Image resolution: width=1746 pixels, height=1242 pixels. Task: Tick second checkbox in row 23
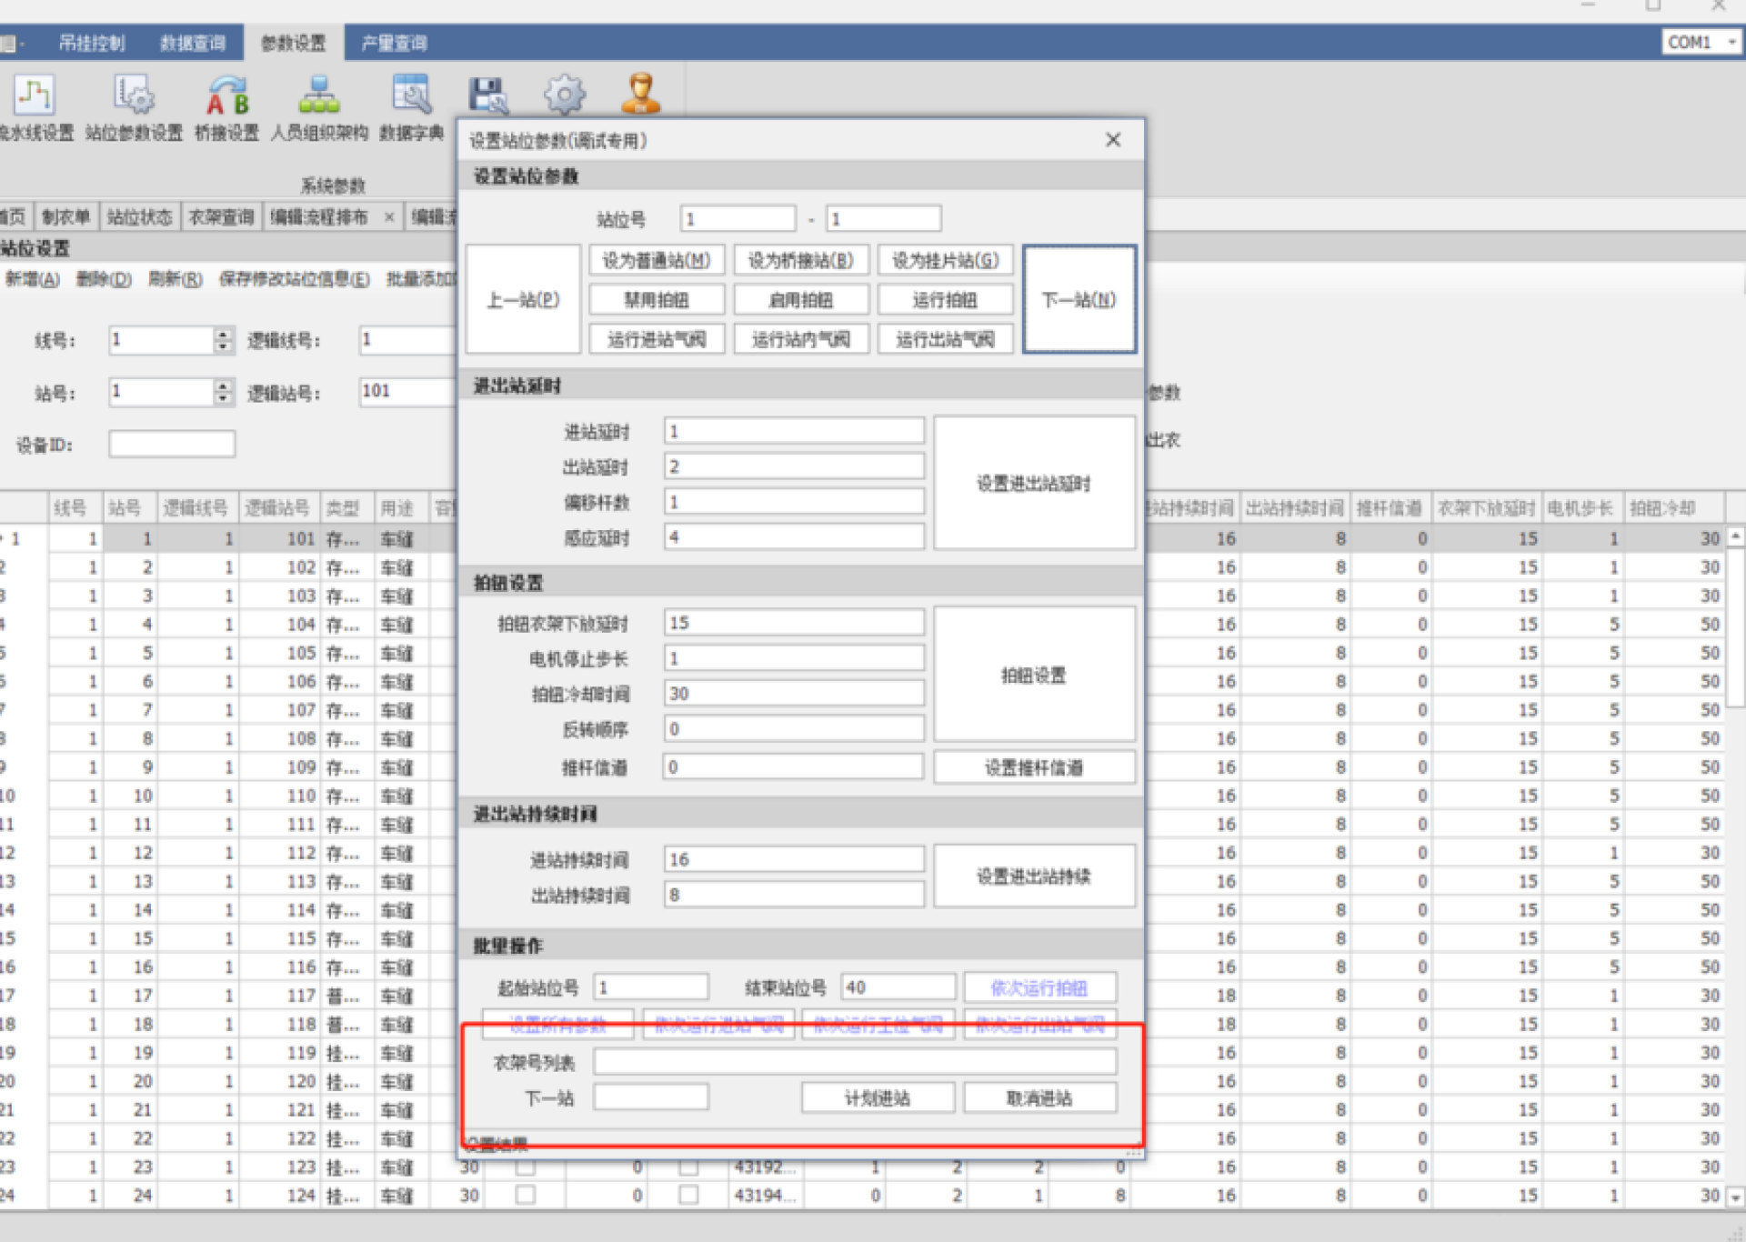[x=689, y=1167]
